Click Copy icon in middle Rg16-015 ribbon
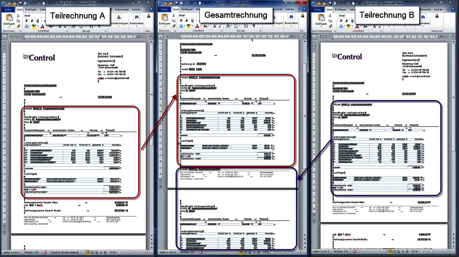 [173, 21]
